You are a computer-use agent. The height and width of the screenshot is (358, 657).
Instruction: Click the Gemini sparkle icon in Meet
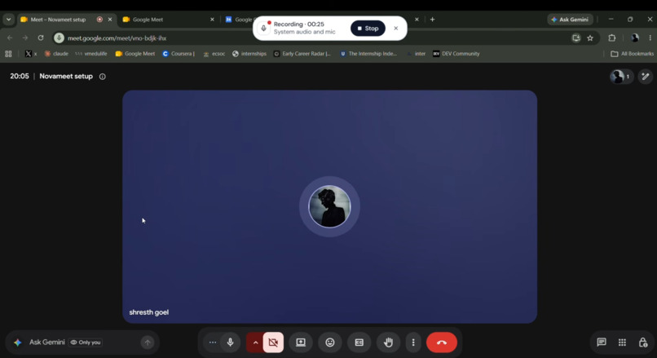click(x=18, y=343)
